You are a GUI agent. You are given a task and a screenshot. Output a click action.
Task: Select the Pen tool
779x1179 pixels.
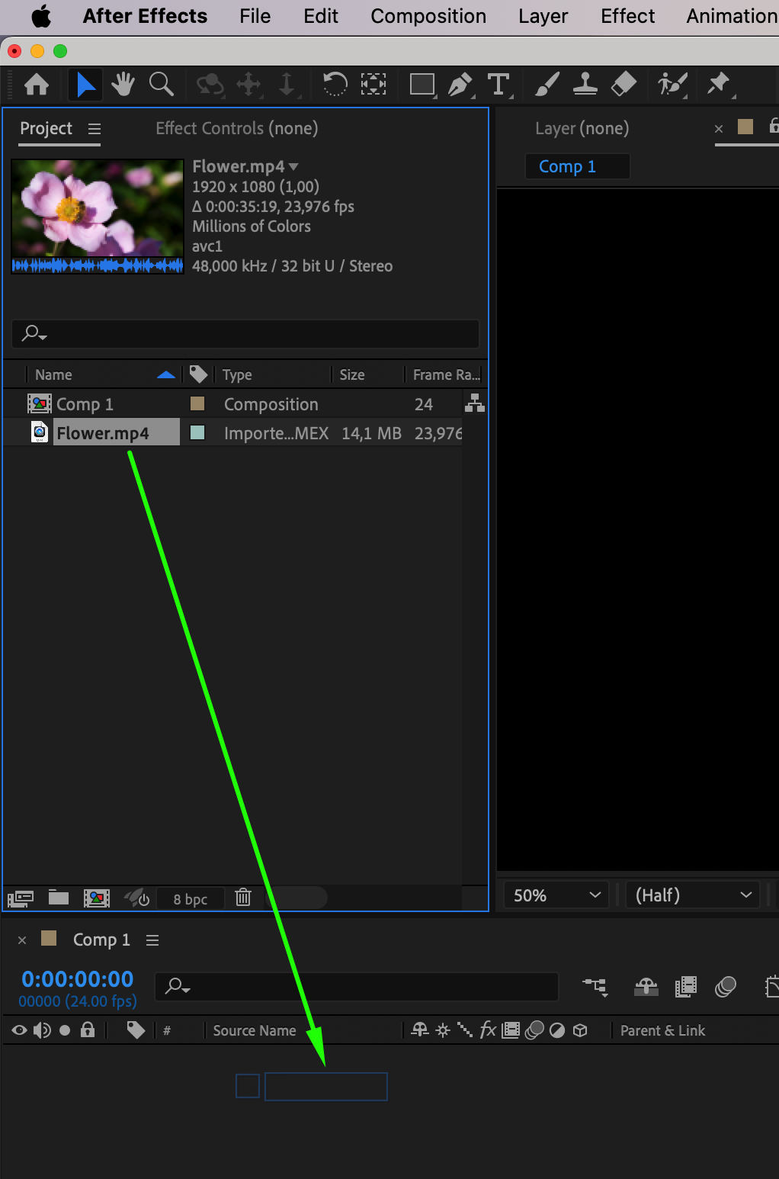(x=460, y=84)
